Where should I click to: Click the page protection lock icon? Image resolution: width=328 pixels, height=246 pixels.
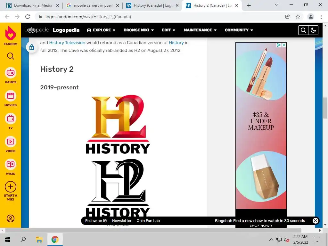click(x=32, y=47)
